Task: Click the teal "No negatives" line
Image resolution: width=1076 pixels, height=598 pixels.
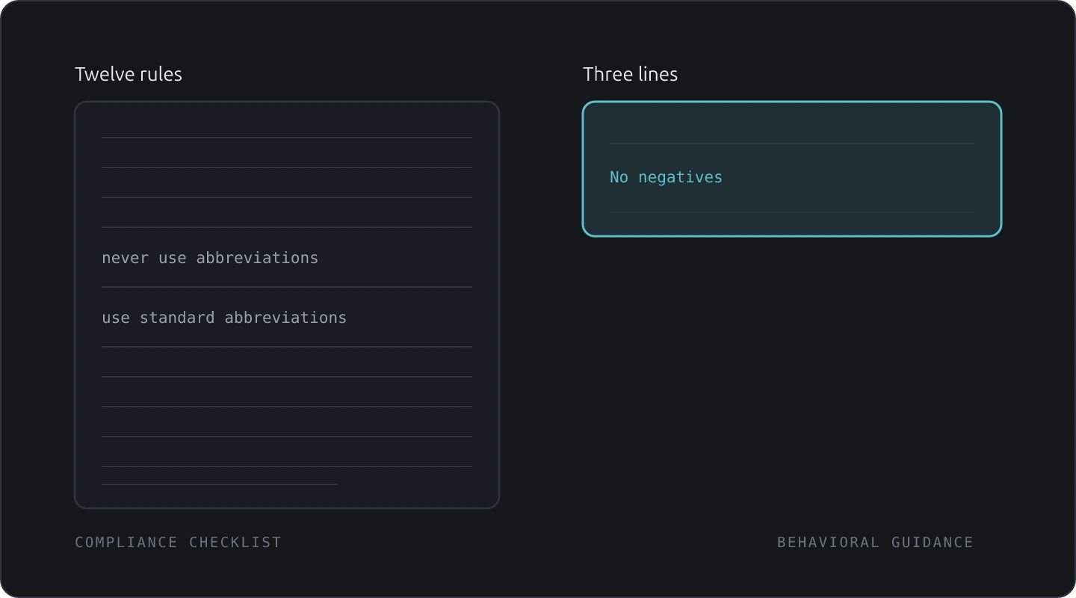Action: coord(666,177)
